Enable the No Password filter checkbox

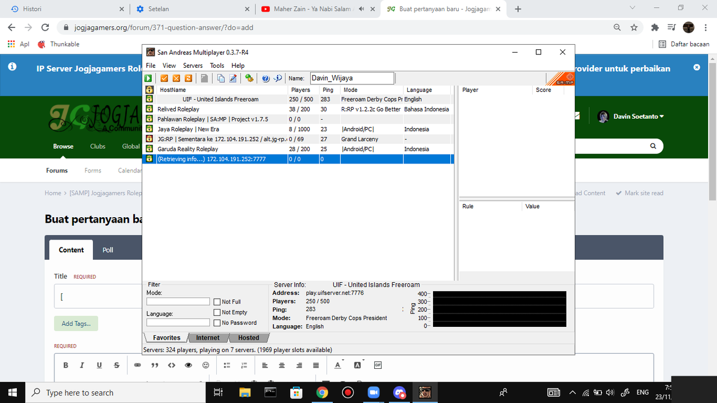pyautogui.click(x=217, y=323)
